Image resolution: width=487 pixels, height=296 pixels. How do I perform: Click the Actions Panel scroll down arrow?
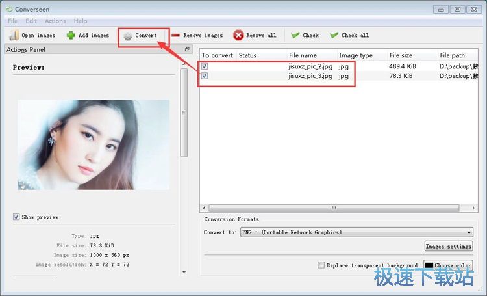click(x=184, y=272)
